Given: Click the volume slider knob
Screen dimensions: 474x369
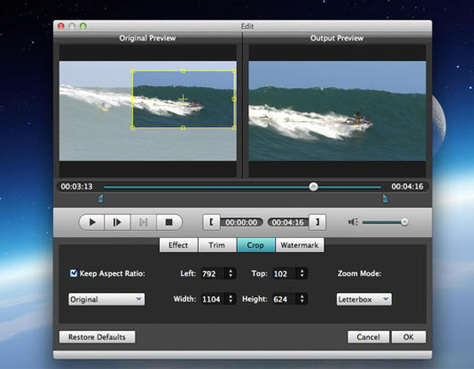Looking at the screenshot, I should pos(405,222).
